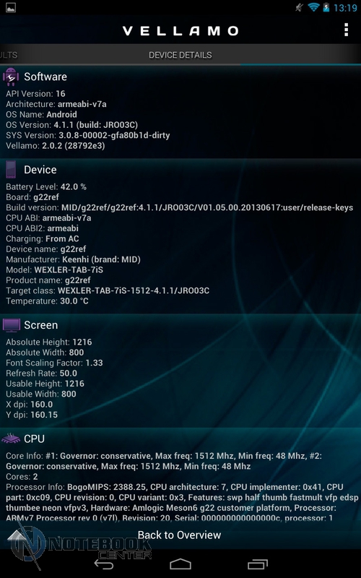Tap the clock showing 13:19

click(345, 8)
